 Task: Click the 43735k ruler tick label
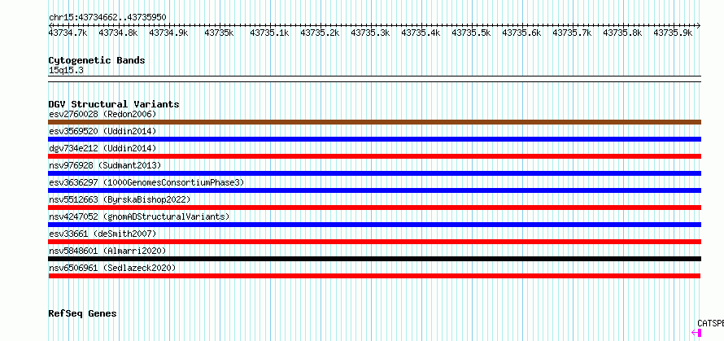[x=220, y=33]
